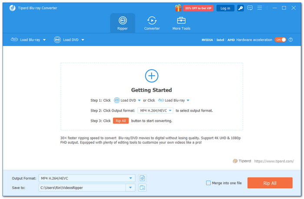The height and width of the screenshot is (199, 304).
Task: Switch to the Converter tab
Action: click(152, 23)
